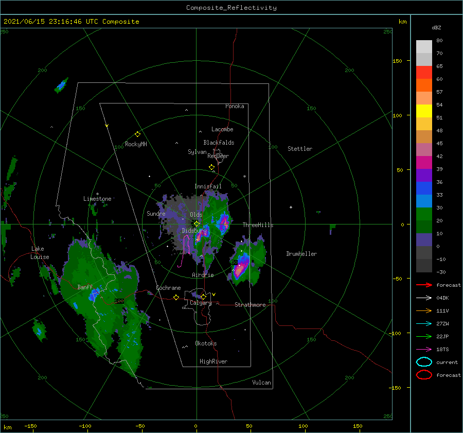Click the Strathmore map label

[x=250, y=305]
